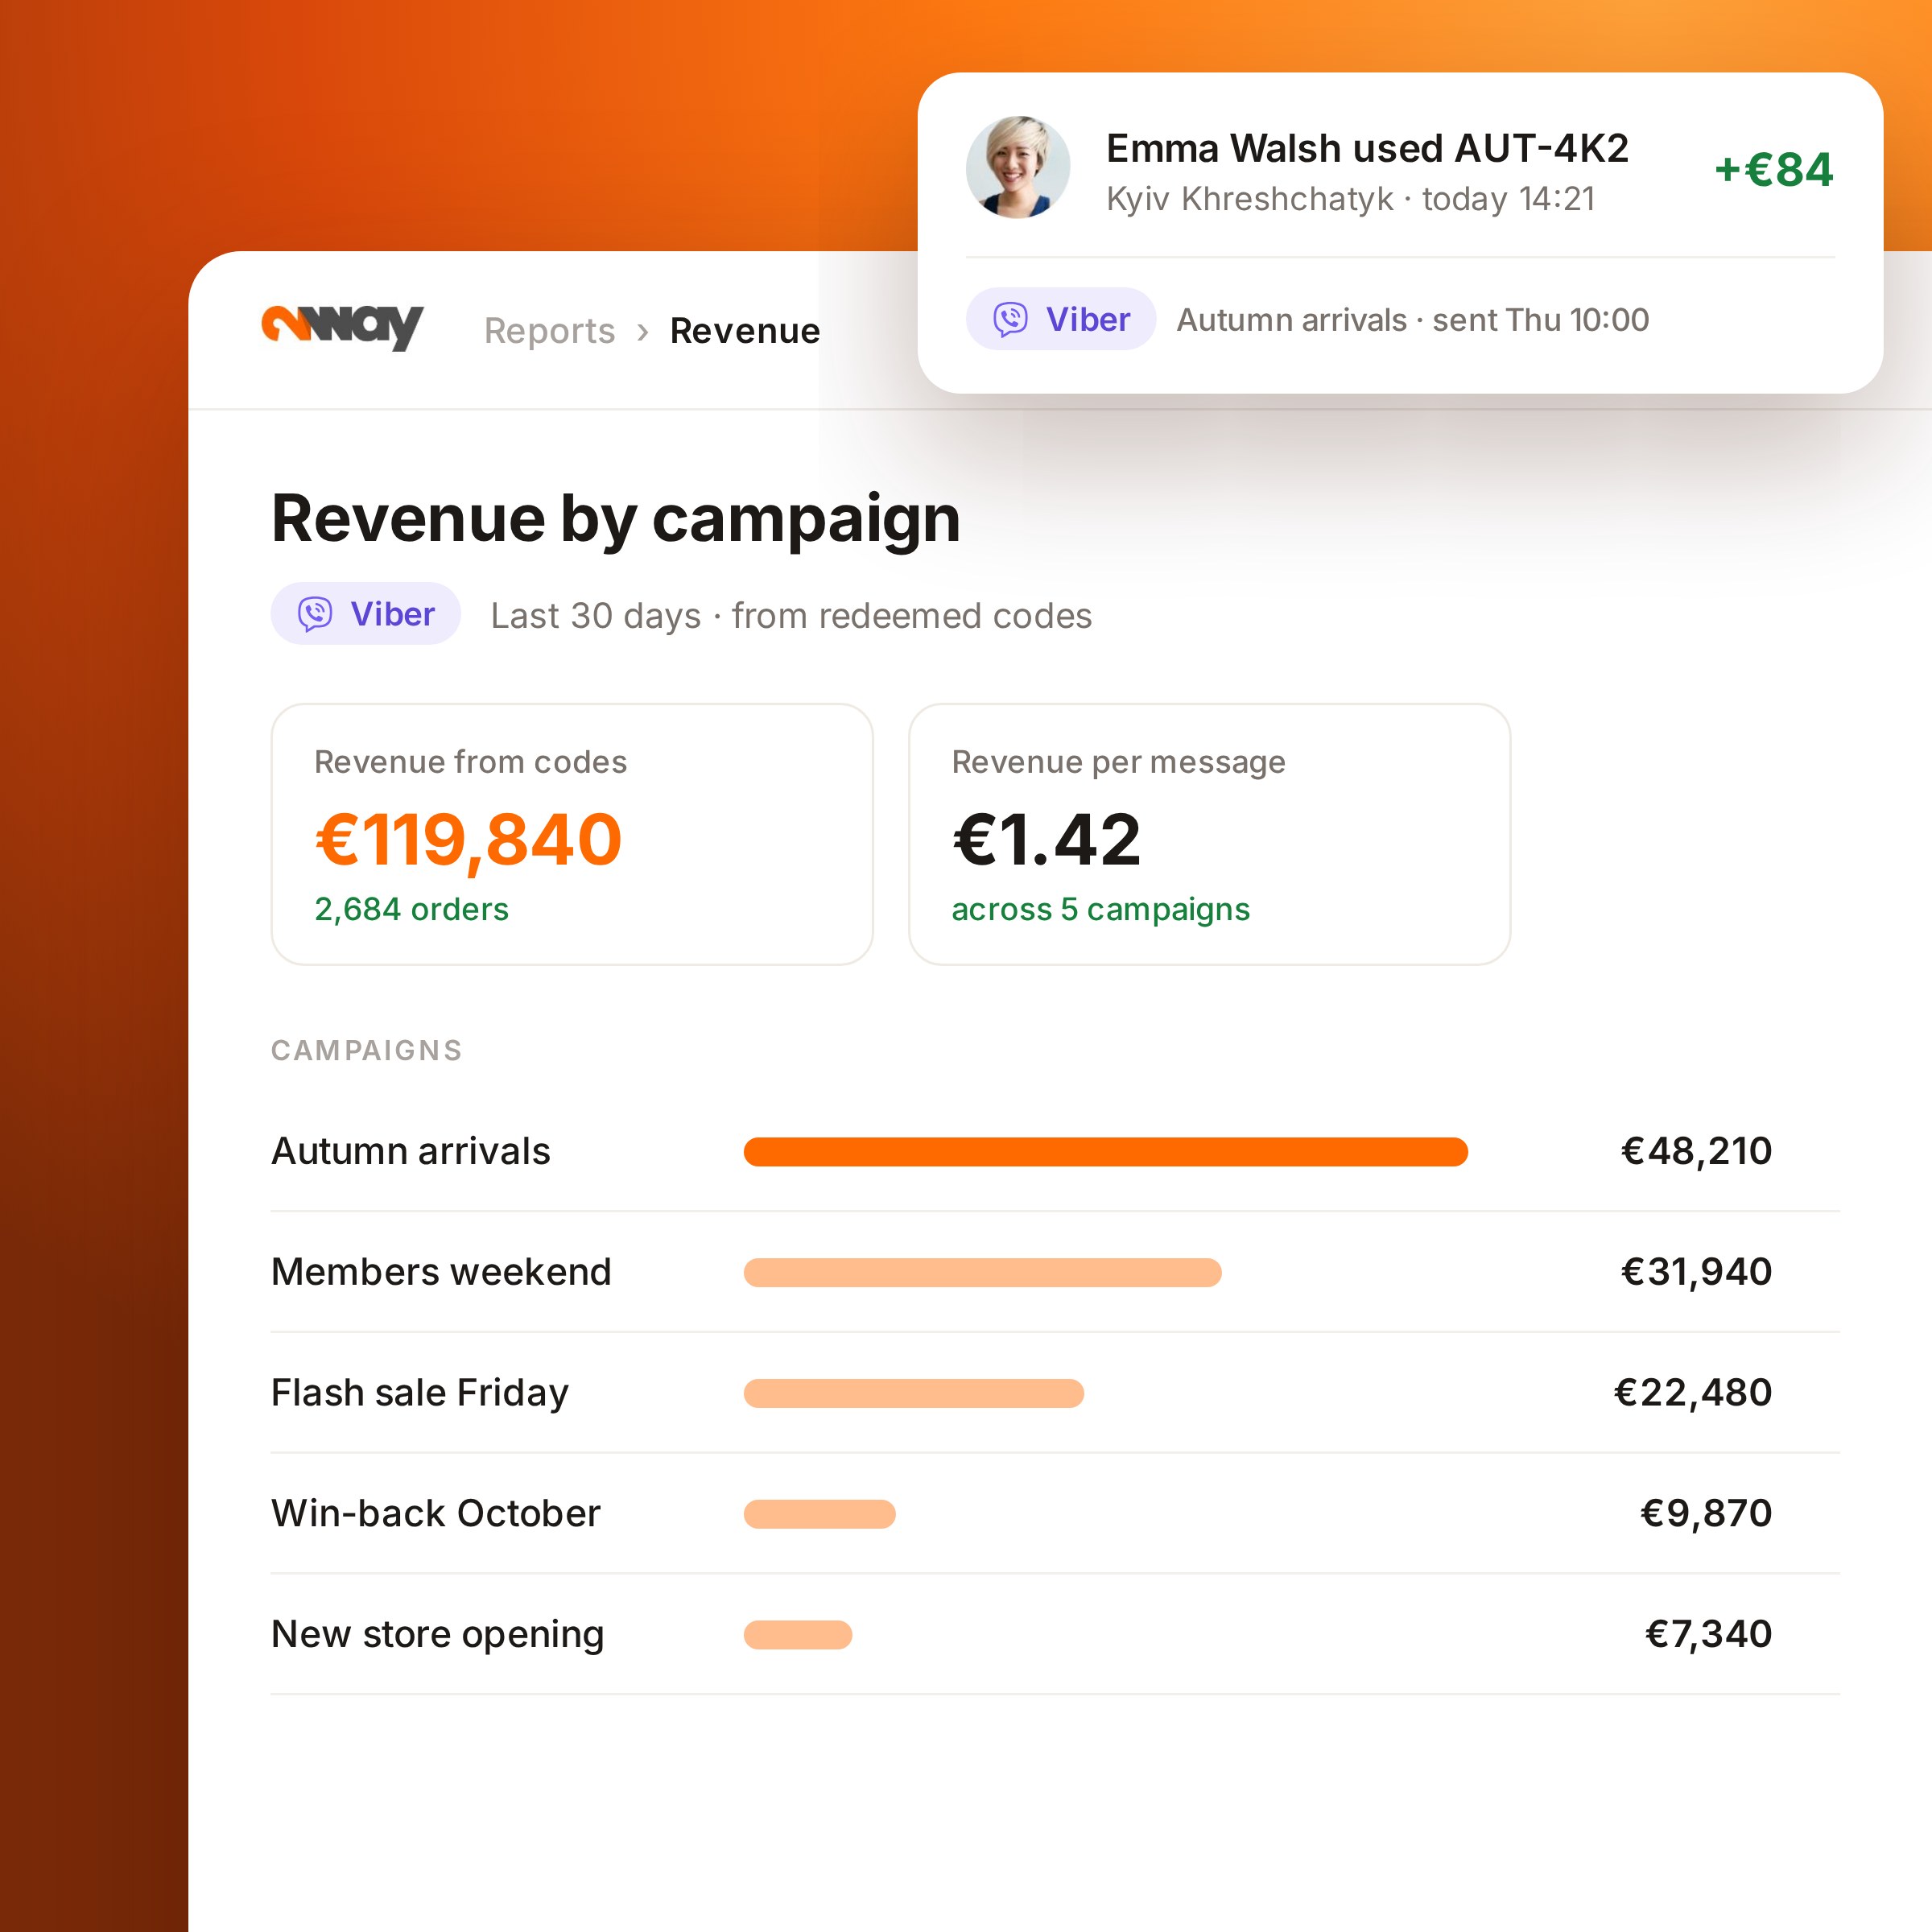This screenshot has height=1932, width=1932.
Task: Open Reports breadcrumb link
Action: 549,331
